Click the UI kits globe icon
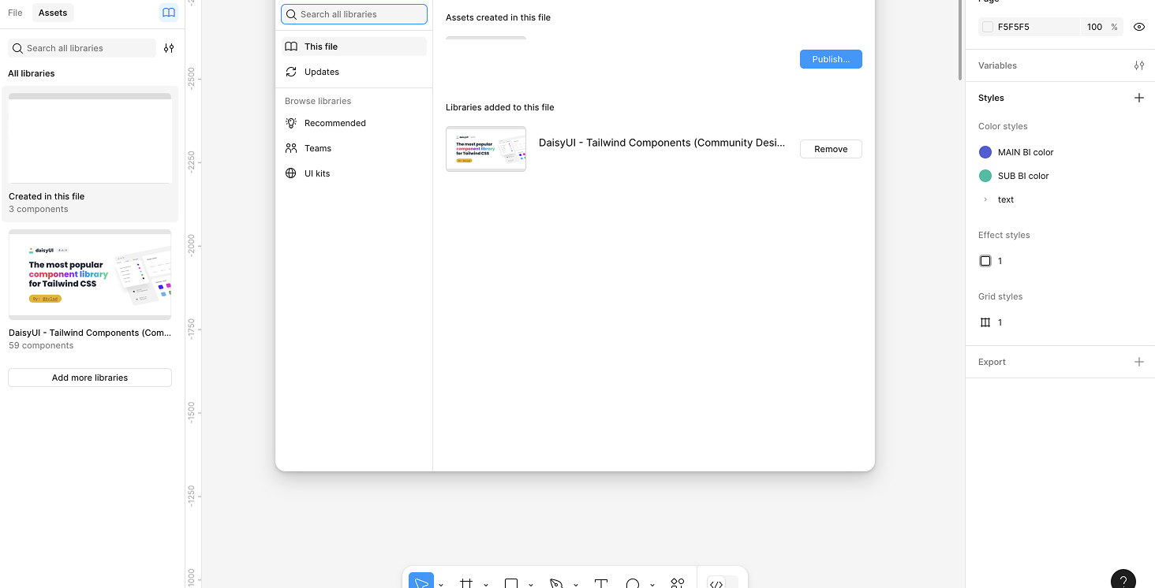1155x588 pixels. pos(291,173)
